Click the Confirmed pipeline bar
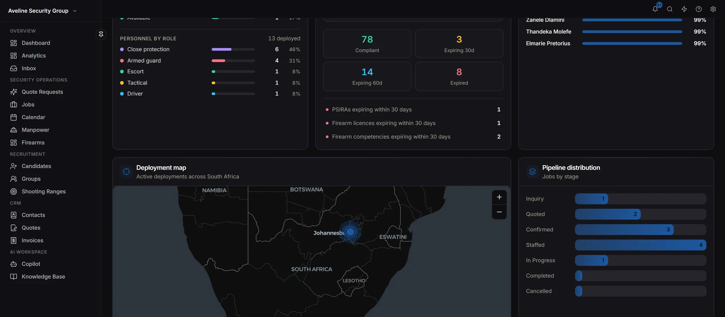 (624, 230)
